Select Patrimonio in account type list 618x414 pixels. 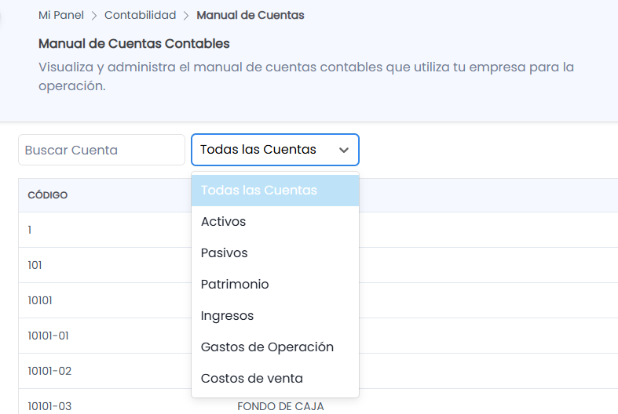click(275, 285)
